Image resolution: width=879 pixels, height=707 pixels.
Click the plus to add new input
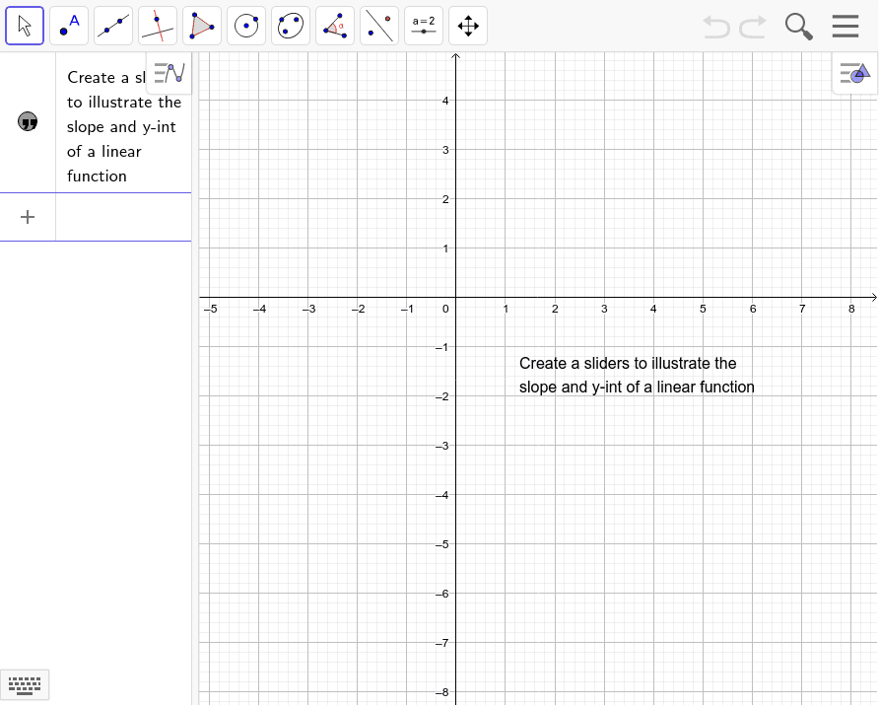(28, 217)
